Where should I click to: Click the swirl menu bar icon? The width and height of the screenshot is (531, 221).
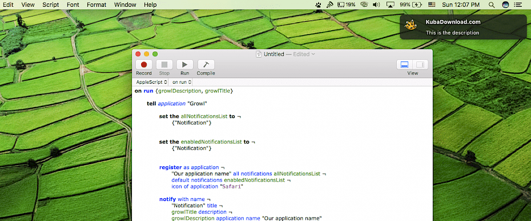pyautogui.click(x=364, y=5)
